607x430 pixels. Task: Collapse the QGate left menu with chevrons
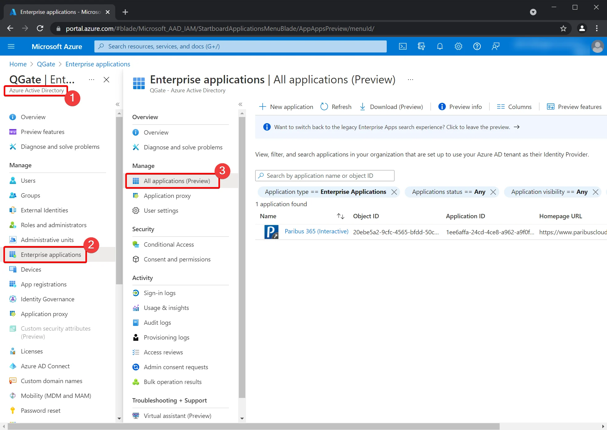point(118,104)
